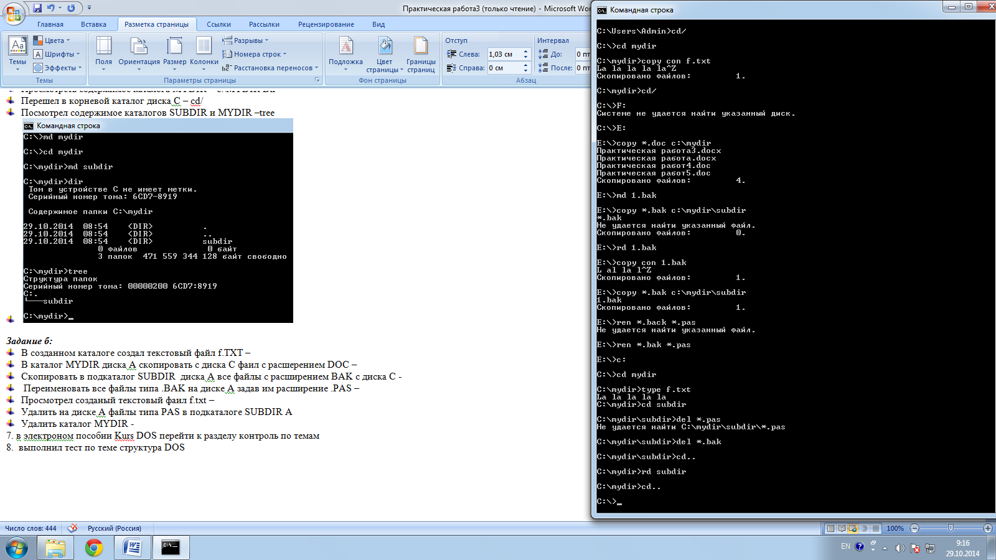The width and height of the screenshot is (996, 560).
Task: Expand the Цвета theme colors dropdown
Action: pyautogui.click(x=53, y=40)
